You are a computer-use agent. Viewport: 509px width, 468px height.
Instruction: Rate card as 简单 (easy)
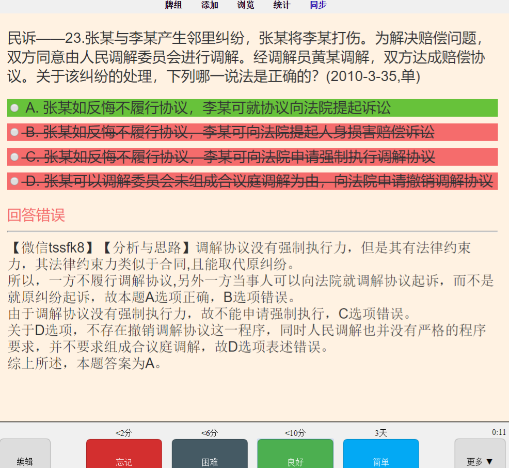[x=381, y=454]
